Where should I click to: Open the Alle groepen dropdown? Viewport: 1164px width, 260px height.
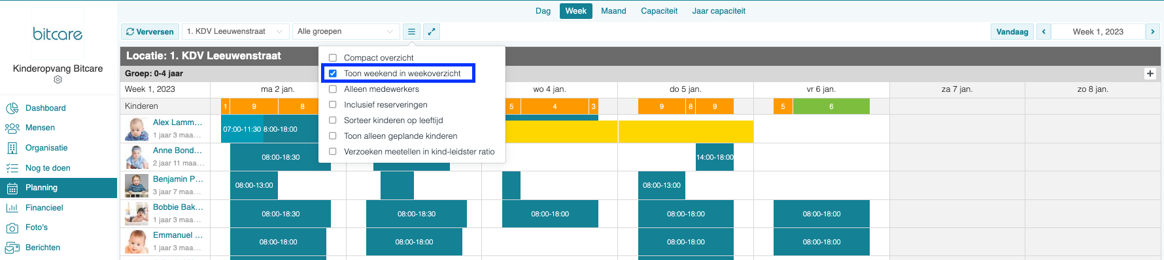(x=346, y=31)
